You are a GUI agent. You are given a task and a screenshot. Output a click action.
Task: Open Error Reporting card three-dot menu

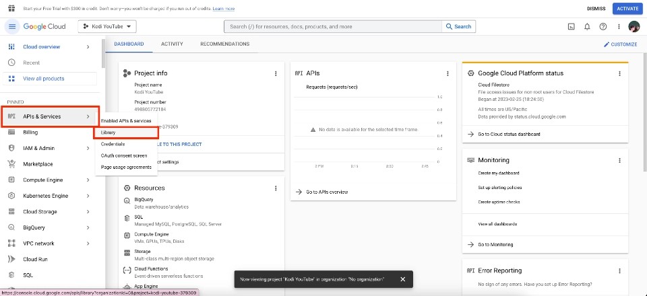click(619, 270)
